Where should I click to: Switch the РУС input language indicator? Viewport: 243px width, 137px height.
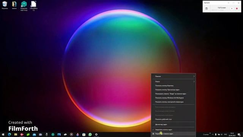[x=226, y=134]
